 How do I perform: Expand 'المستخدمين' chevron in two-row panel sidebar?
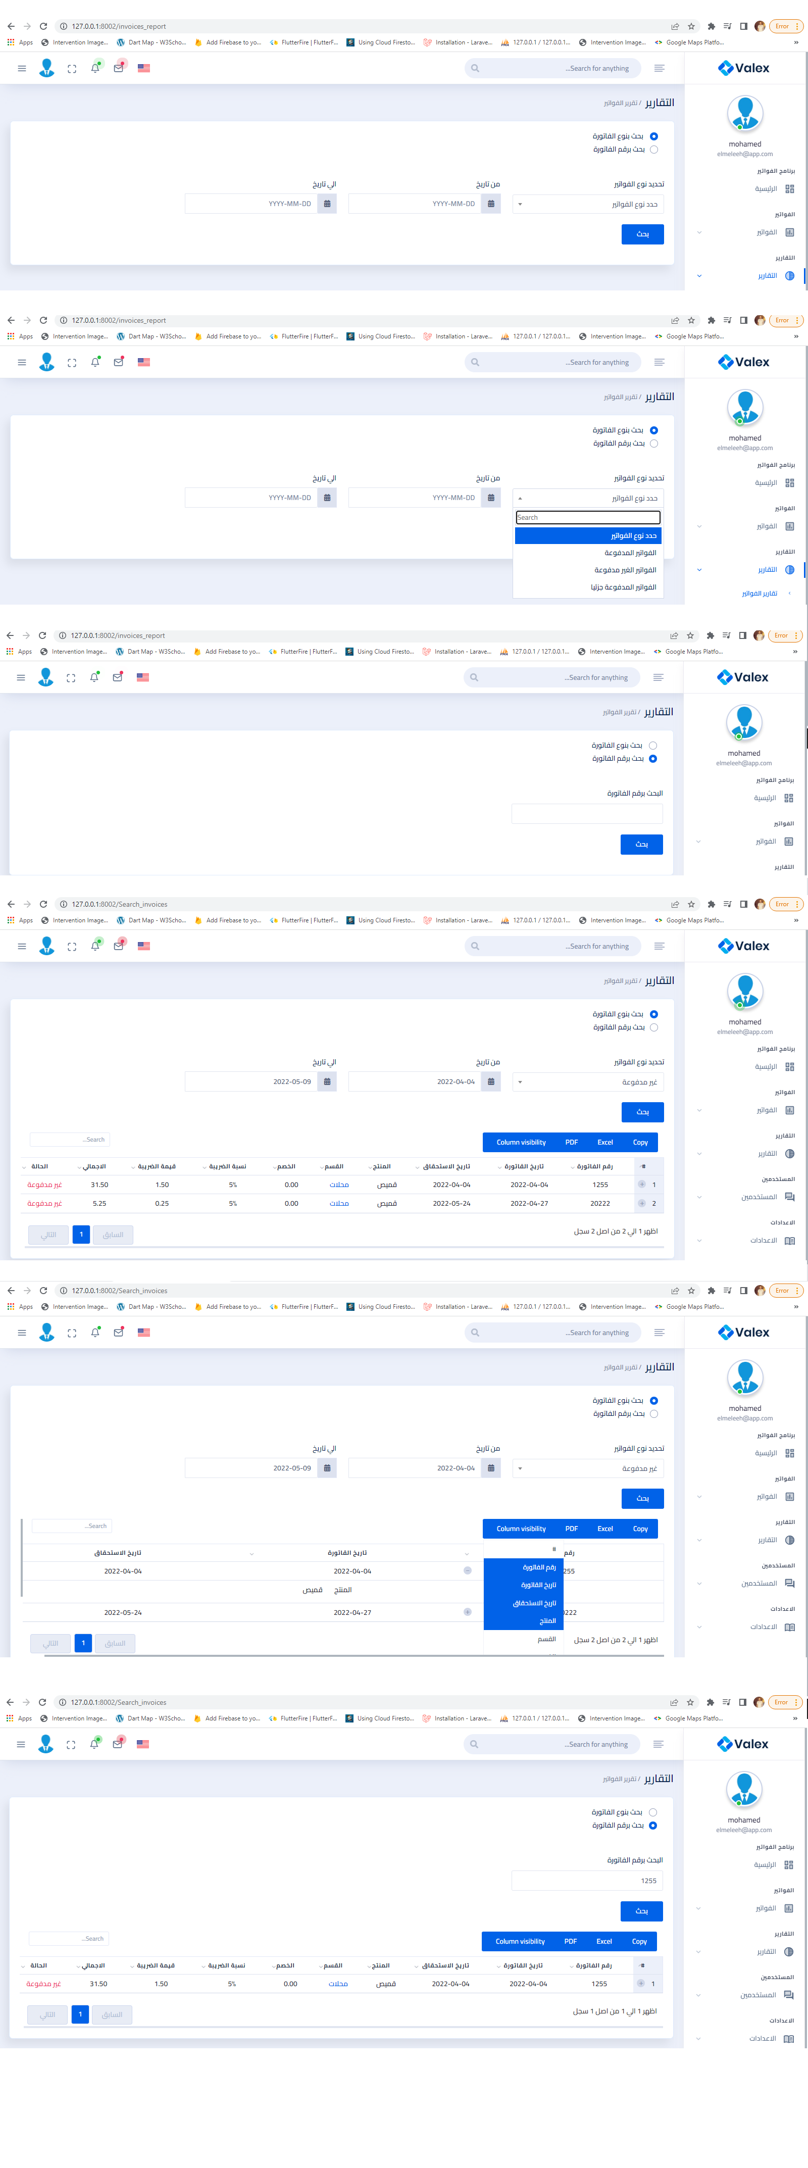[x=699, y=1197]
